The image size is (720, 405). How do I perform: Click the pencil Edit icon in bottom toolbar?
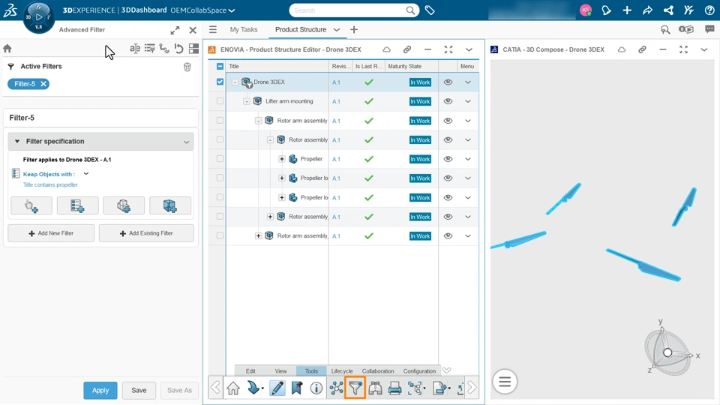point(277,388)
